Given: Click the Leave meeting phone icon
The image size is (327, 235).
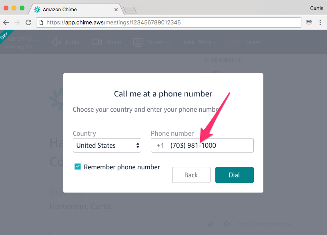Looking at the screenshot, I should tap(236, 42).
